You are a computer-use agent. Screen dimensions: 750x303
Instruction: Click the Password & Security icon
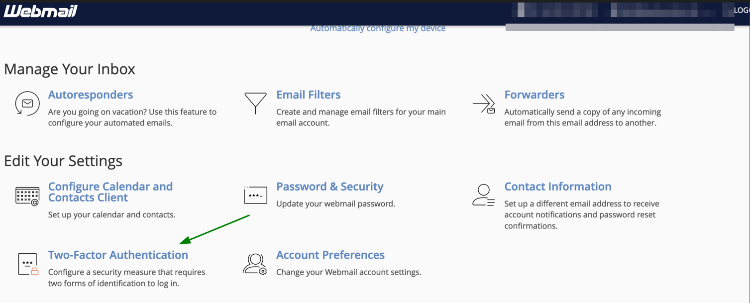point(255,195)
